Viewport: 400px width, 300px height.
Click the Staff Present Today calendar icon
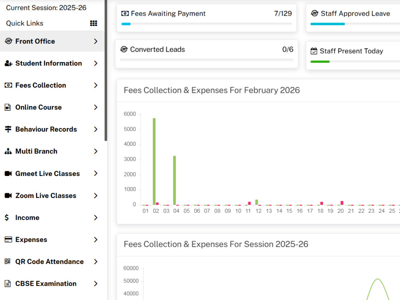click(314, 51)
